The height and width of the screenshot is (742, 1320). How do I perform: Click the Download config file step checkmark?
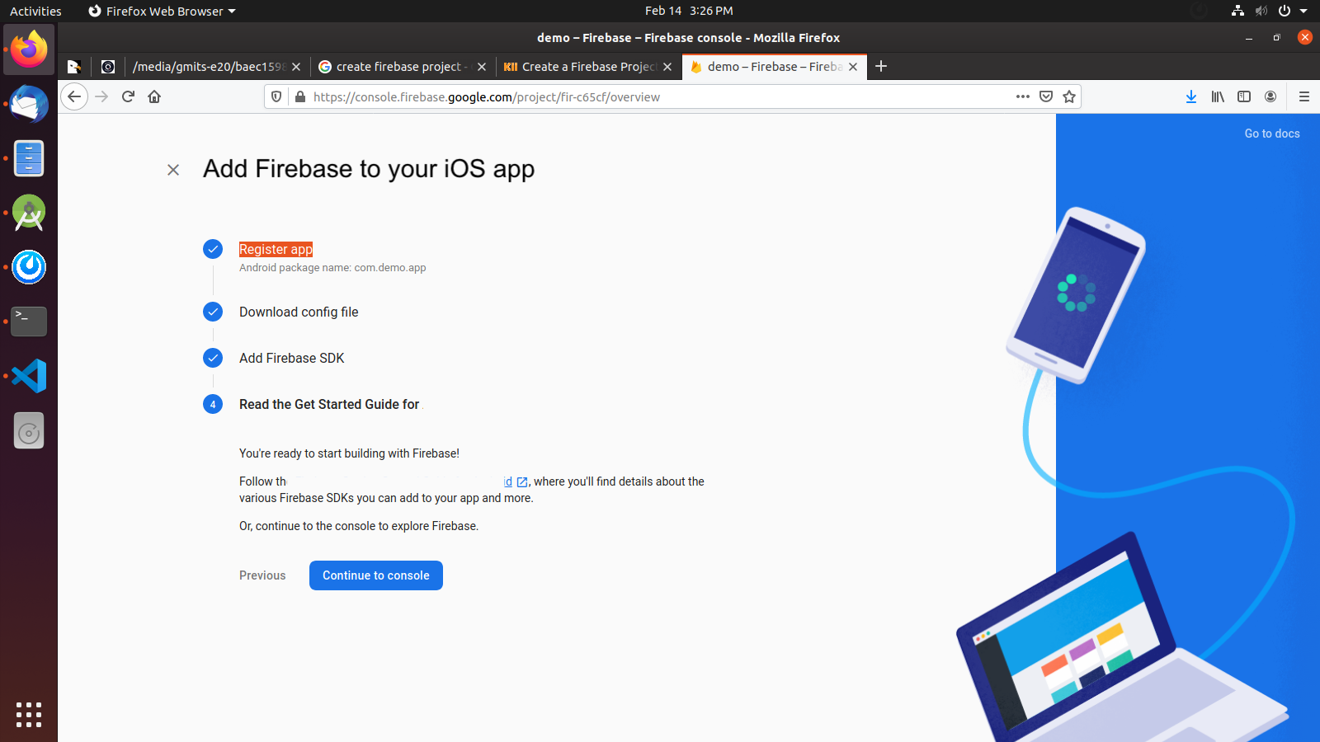[213, 312]
